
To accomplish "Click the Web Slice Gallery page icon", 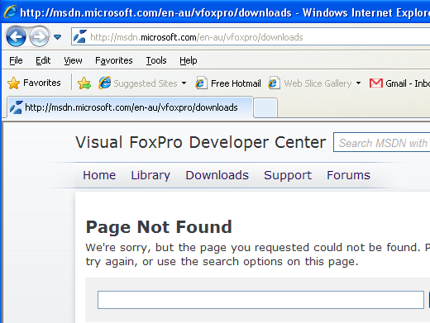I will coord(274,83).
